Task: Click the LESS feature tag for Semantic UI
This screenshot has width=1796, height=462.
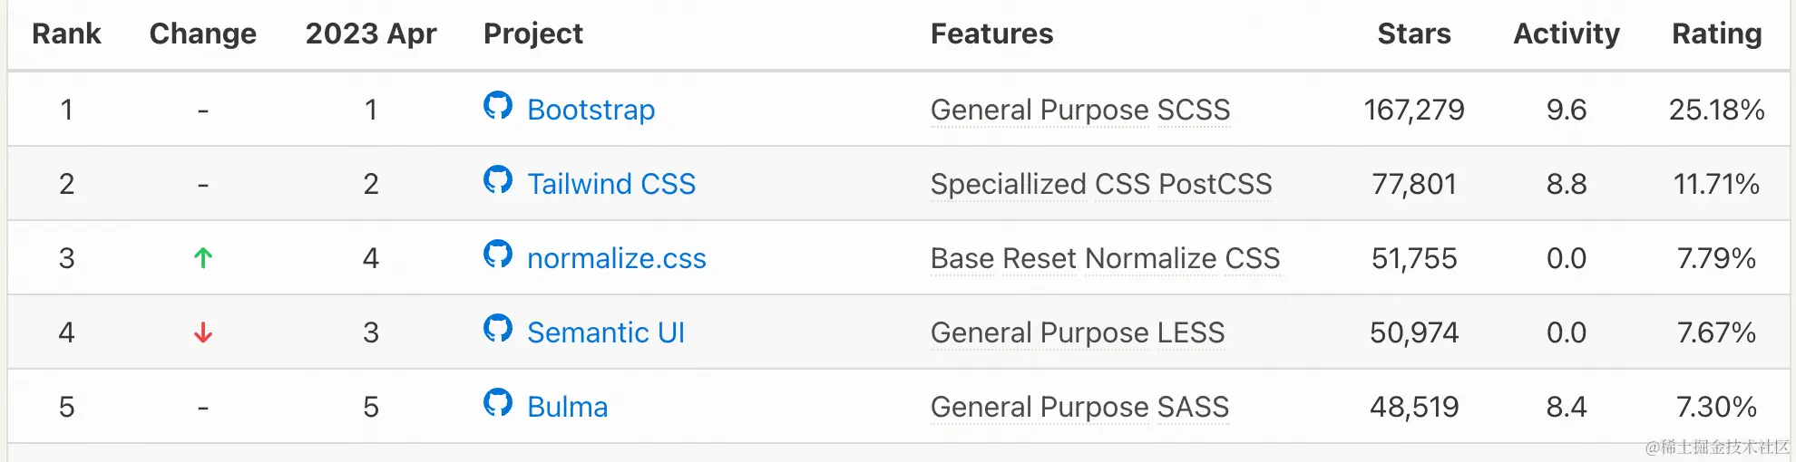Action: [x=1191, y=332]
